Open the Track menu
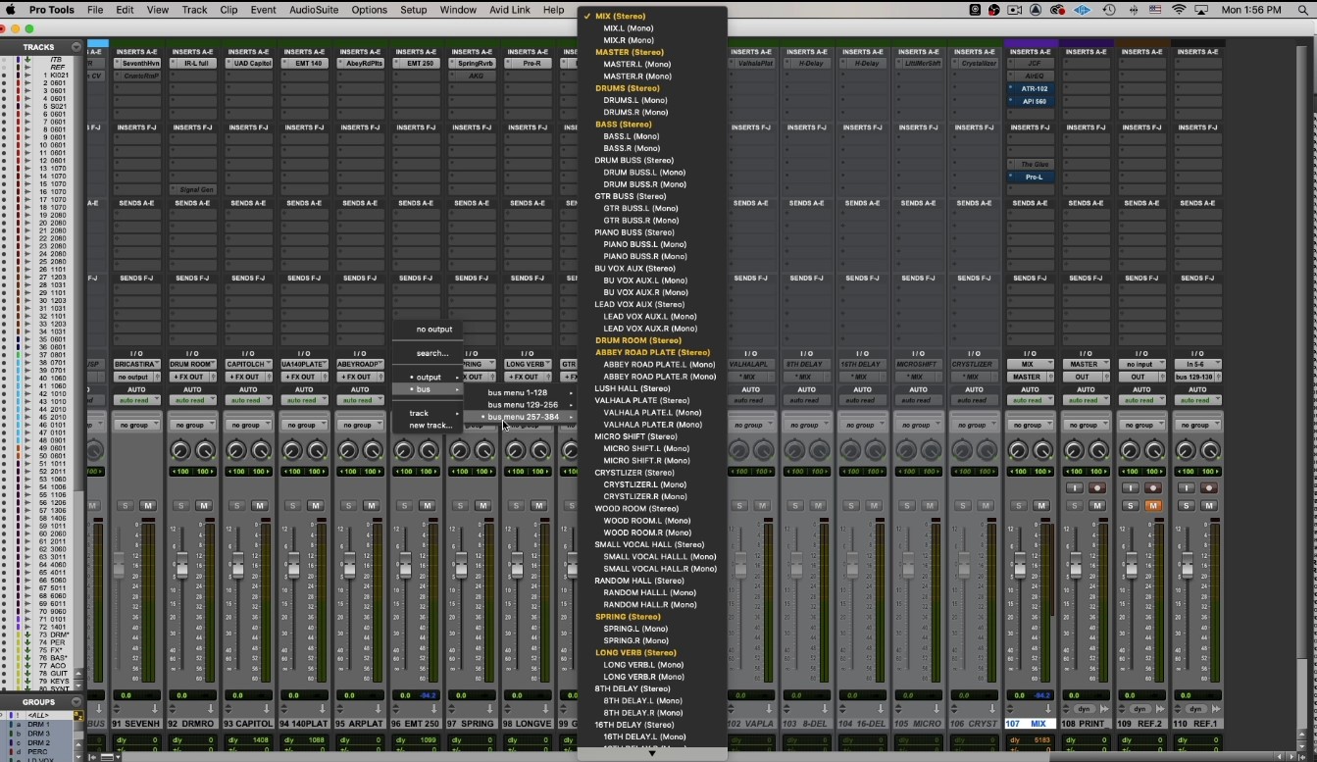Image resolution: width=1317 pixels, height=762 pixels. click(x=194, y=10)
